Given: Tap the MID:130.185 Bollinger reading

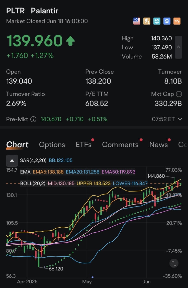Looking at the screenshot, I should click(x=61, y=183).
